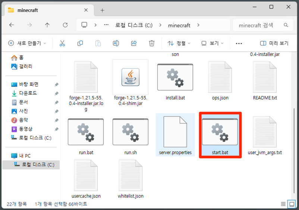Viewport: 299px width, 210px height.
Task: Expand the chevron after minecraft breadcrumb
Action: (198, 25)
